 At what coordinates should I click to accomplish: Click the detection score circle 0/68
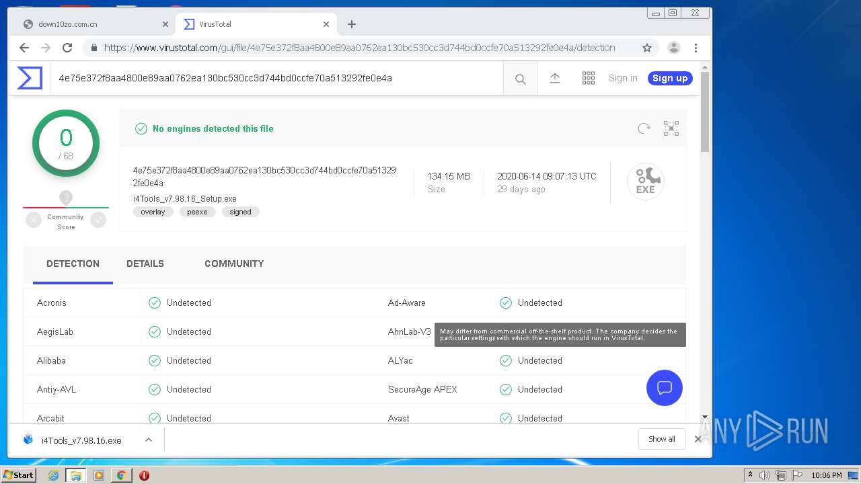(66, 143)
